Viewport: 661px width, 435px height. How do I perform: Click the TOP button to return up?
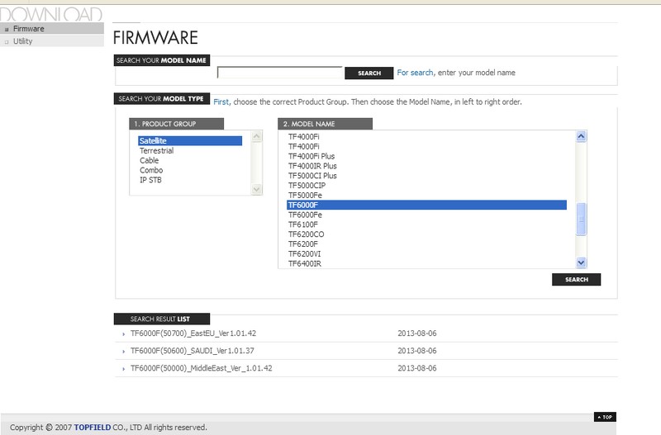(x=605, y=417)
